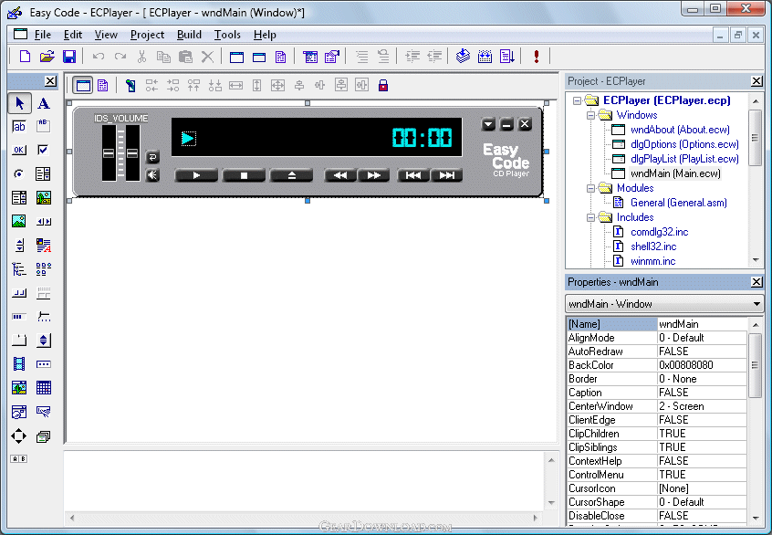Click the Undo arrow in the toolbar
The image size is (772, 535).
(x=98, y=57)
